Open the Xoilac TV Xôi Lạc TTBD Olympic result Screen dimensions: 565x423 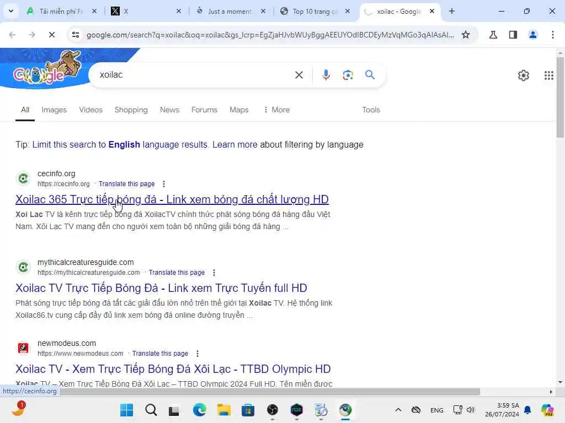point(173,369)
